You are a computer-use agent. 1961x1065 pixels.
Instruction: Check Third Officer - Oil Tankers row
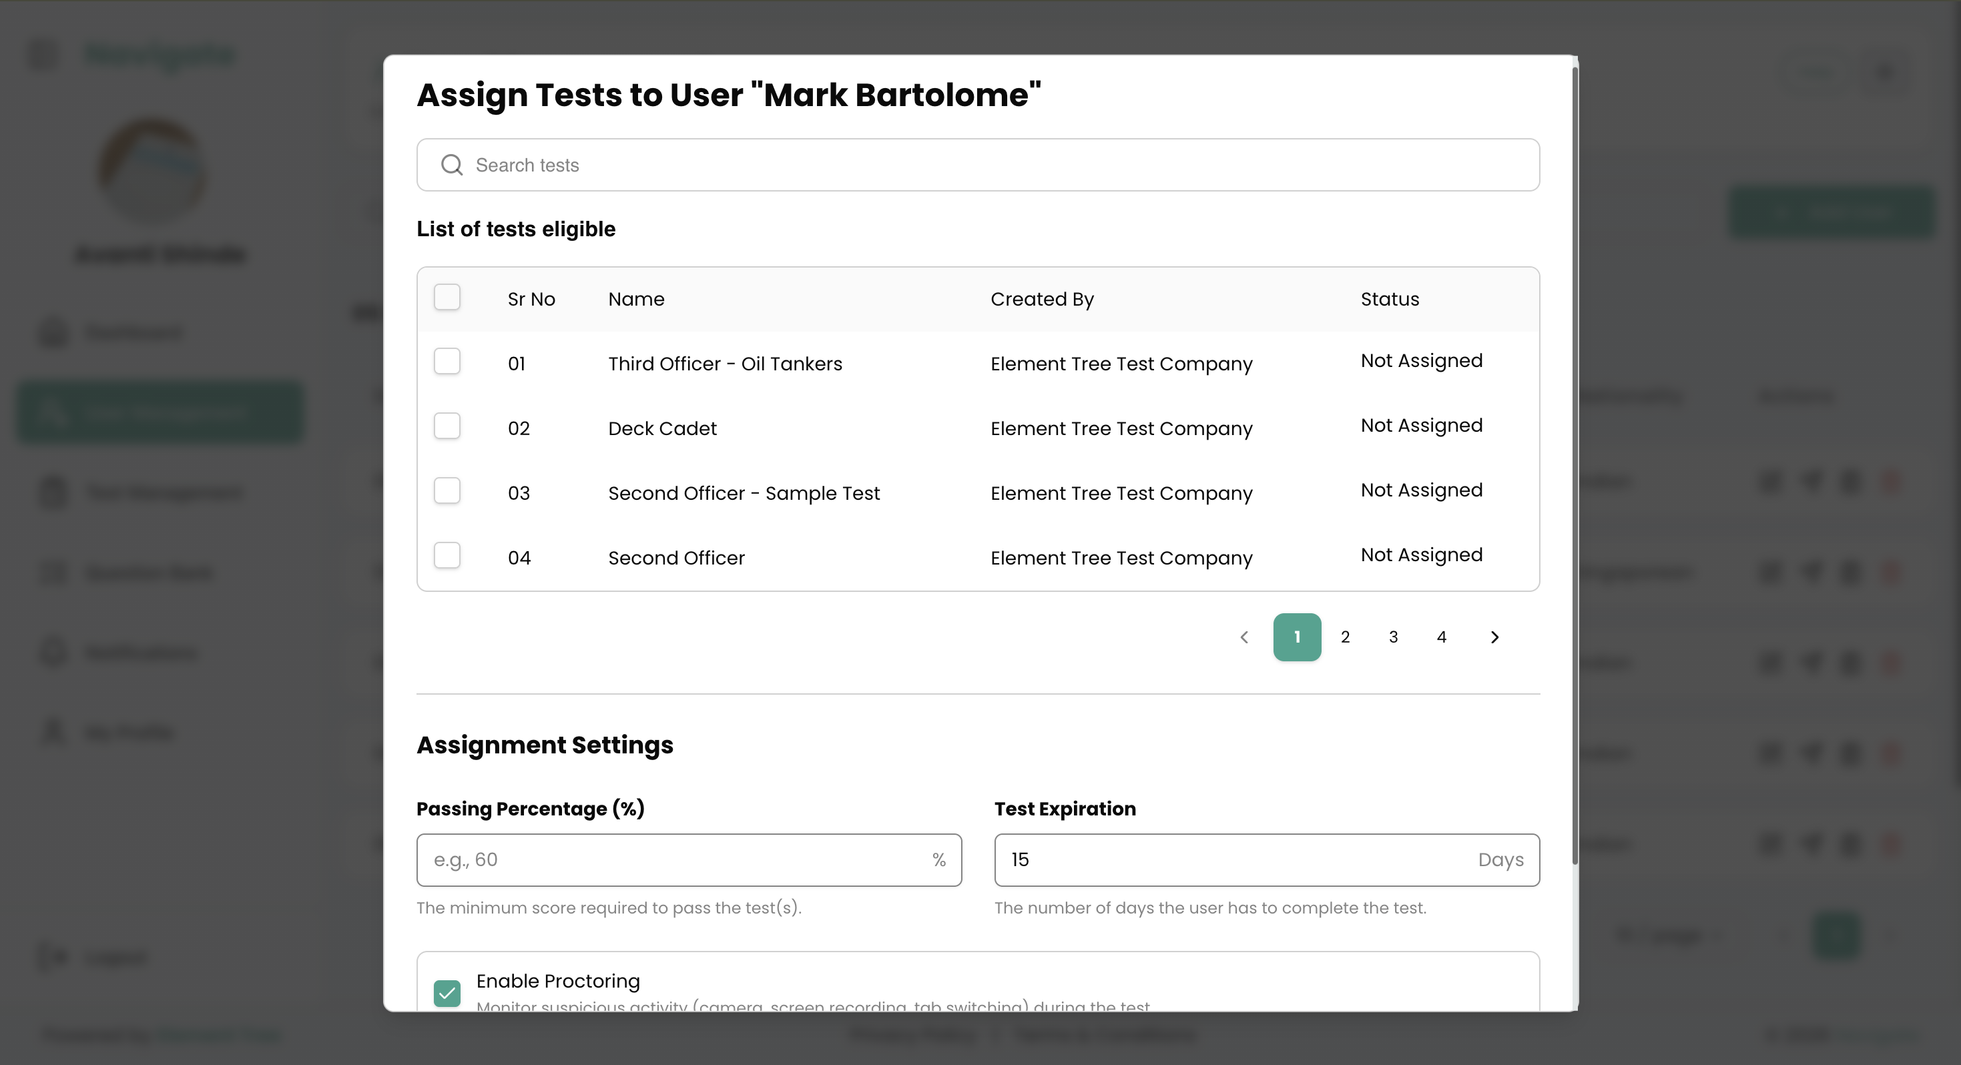coord(447,361)
